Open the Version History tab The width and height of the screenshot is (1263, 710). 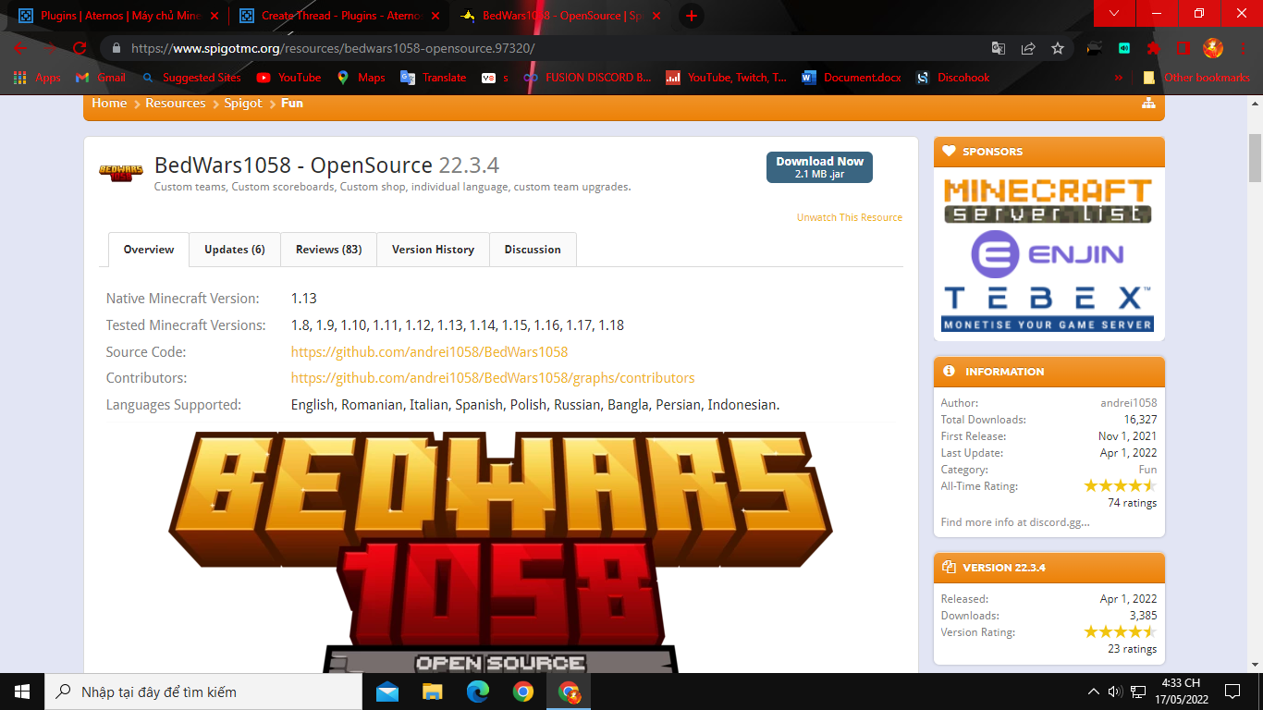point(433,250)
